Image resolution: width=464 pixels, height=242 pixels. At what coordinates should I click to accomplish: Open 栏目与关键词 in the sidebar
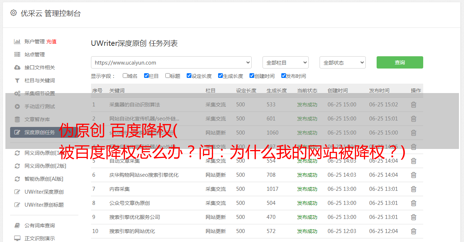pos(40,80)
